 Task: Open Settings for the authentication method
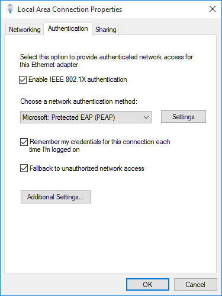[x=184, y=117]
